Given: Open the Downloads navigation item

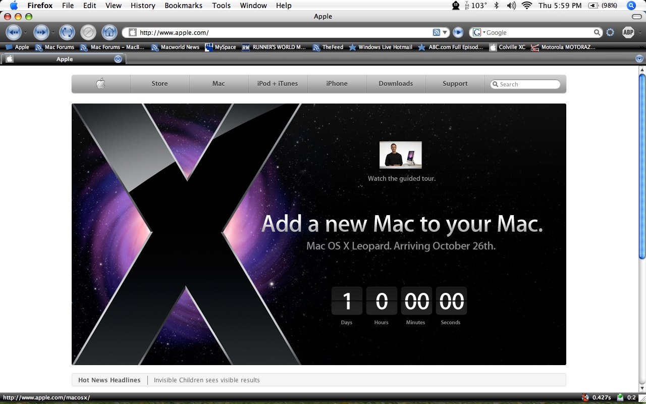Looking at the screenshot, I should coord(396,84).
